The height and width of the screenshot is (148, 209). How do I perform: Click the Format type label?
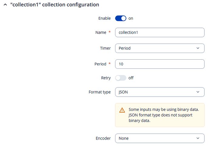(x=100, y=92)
